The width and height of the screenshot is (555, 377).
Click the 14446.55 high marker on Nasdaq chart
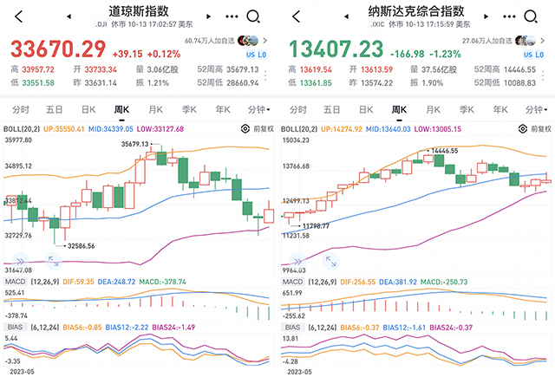click(445, 151)
